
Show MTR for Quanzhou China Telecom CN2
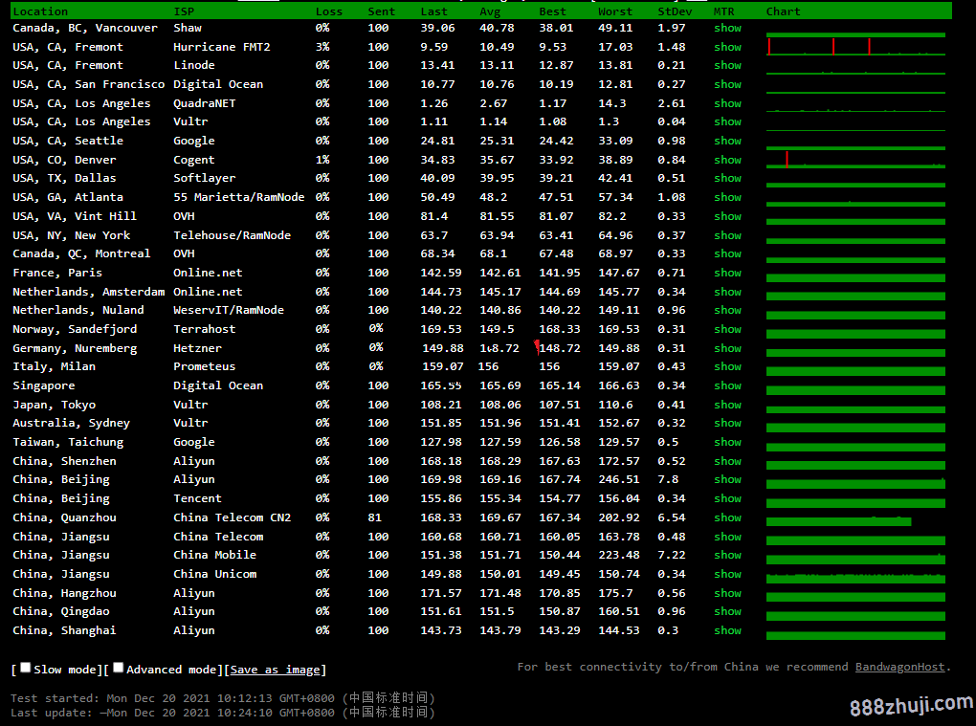click(x=727, y=518)
